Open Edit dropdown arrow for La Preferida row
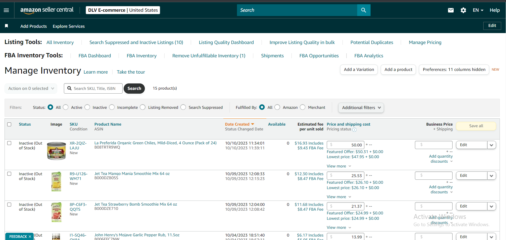The image size is (506, 240). pyautogui.click(x=492, y=145)
